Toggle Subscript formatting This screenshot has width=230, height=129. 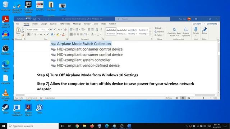coord(45,34)
